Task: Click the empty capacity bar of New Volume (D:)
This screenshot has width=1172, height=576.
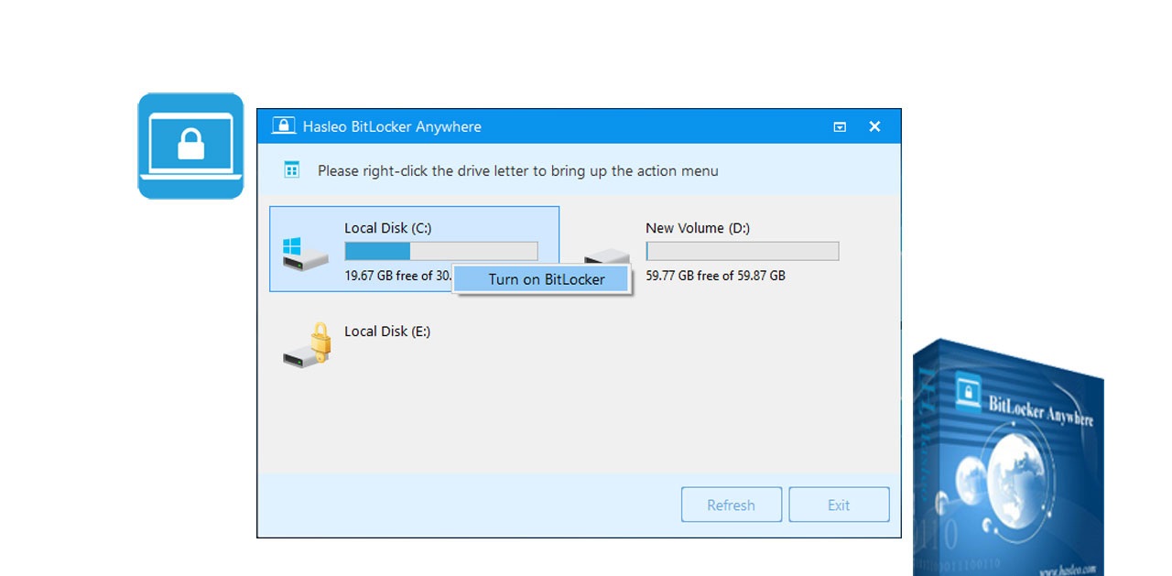Action: [742, 250]
